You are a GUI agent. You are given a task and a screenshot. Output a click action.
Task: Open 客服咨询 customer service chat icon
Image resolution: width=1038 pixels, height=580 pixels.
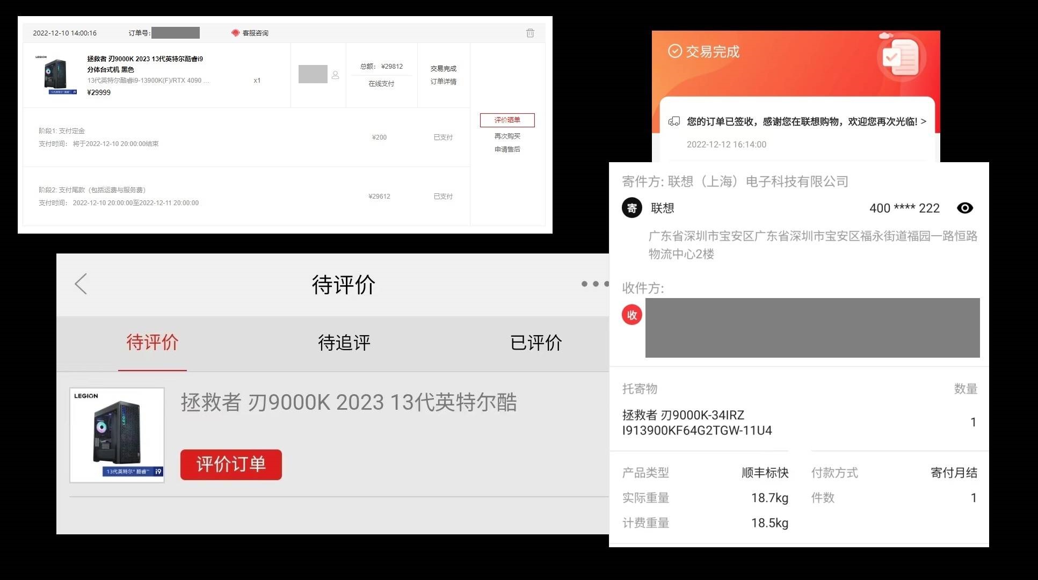(235, 32)
